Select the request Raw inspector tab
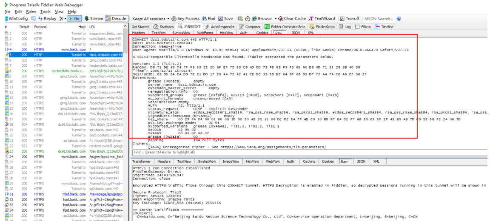This screenshot has width=490, height=221. click(x=279, y=32)
